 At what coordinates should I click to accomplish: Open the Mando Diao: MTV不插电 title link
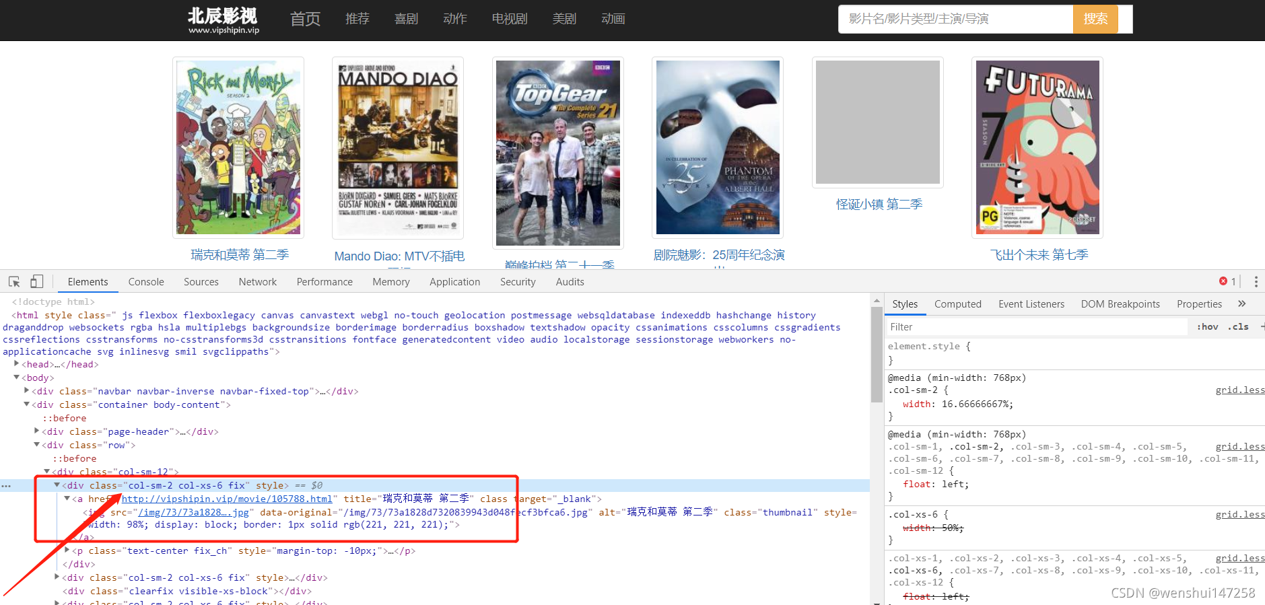[399, 256]
